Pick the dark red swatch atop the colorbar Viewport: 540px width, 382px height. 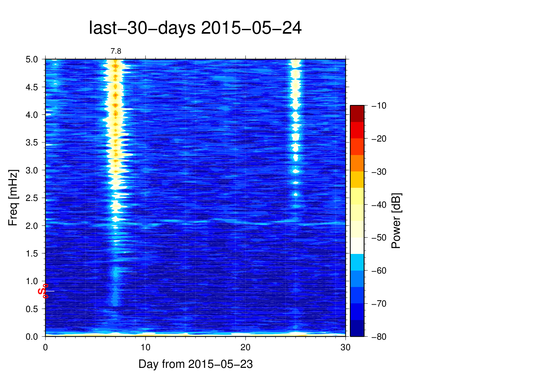pyautogui.click(x=357, y=113)
